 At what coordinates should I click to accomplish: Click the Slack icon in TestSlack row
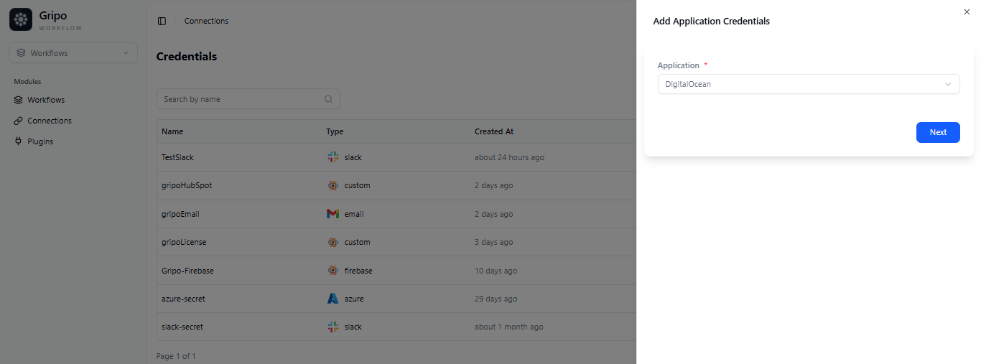point(333,157)
